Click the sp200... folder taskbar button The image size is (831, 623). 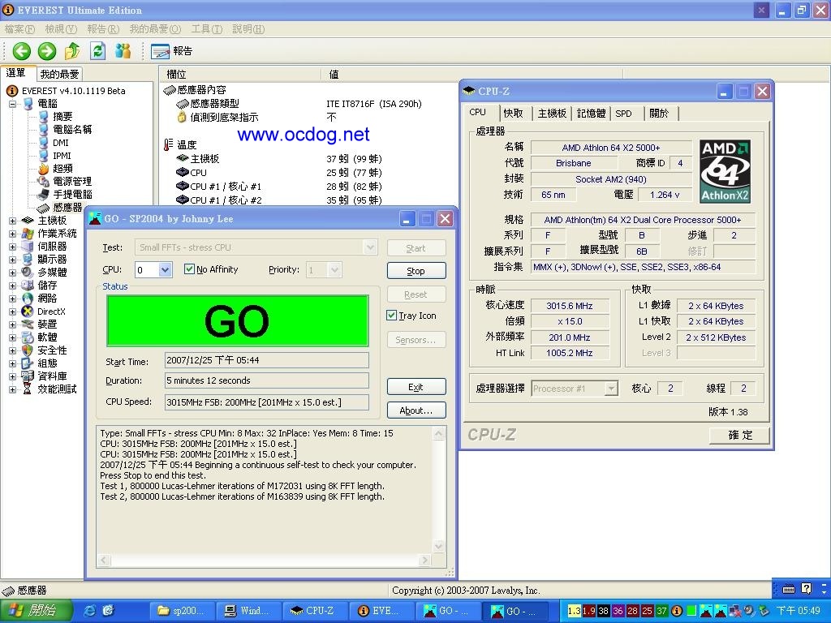click(x=182, y=611)
